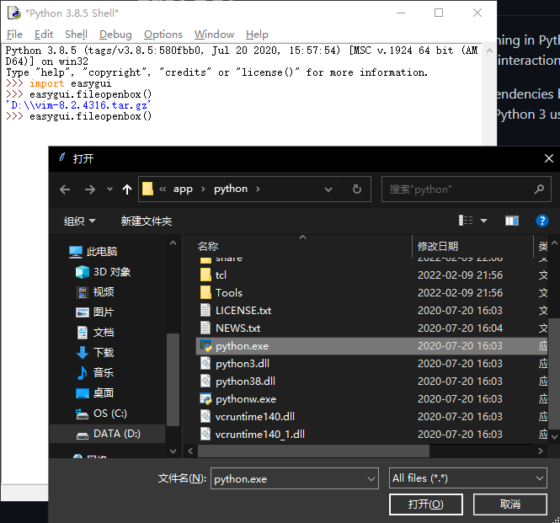
Task: Click the folder icon in the address bar
Action: 147,189
